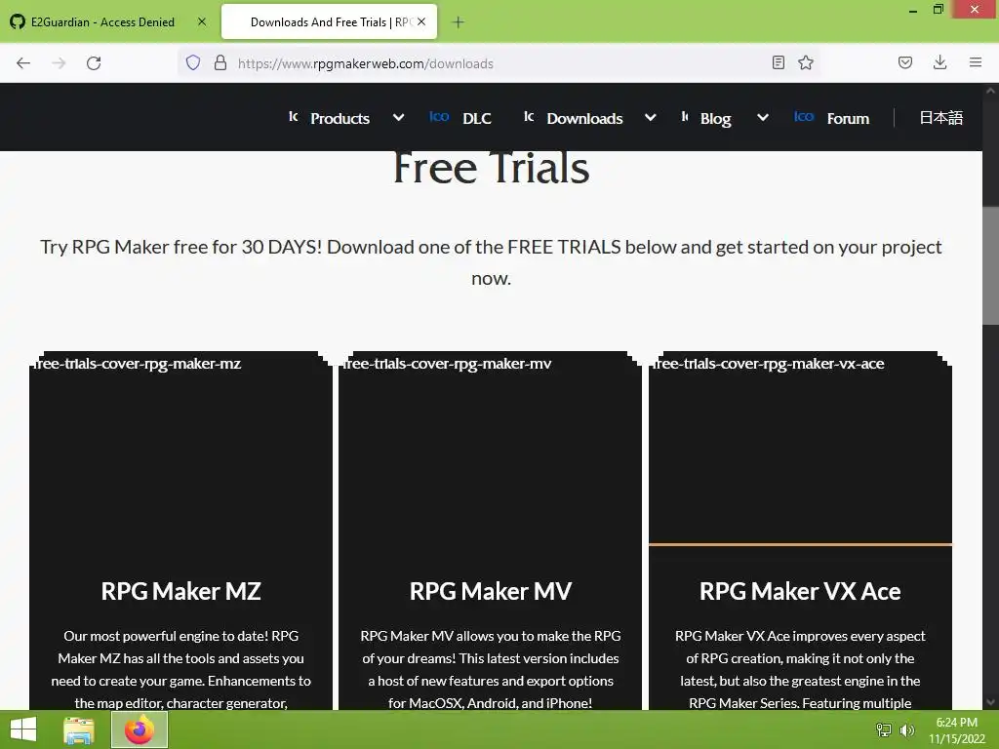Open the taskbar clock showing 6:24 PM
The width and height of the screenshot is (999, 749).
pyautogui.click(x=956, y=730)
